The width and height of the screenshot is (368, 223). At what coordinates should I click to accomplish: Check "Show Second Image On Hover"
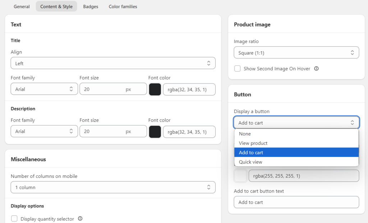(237, 68)
